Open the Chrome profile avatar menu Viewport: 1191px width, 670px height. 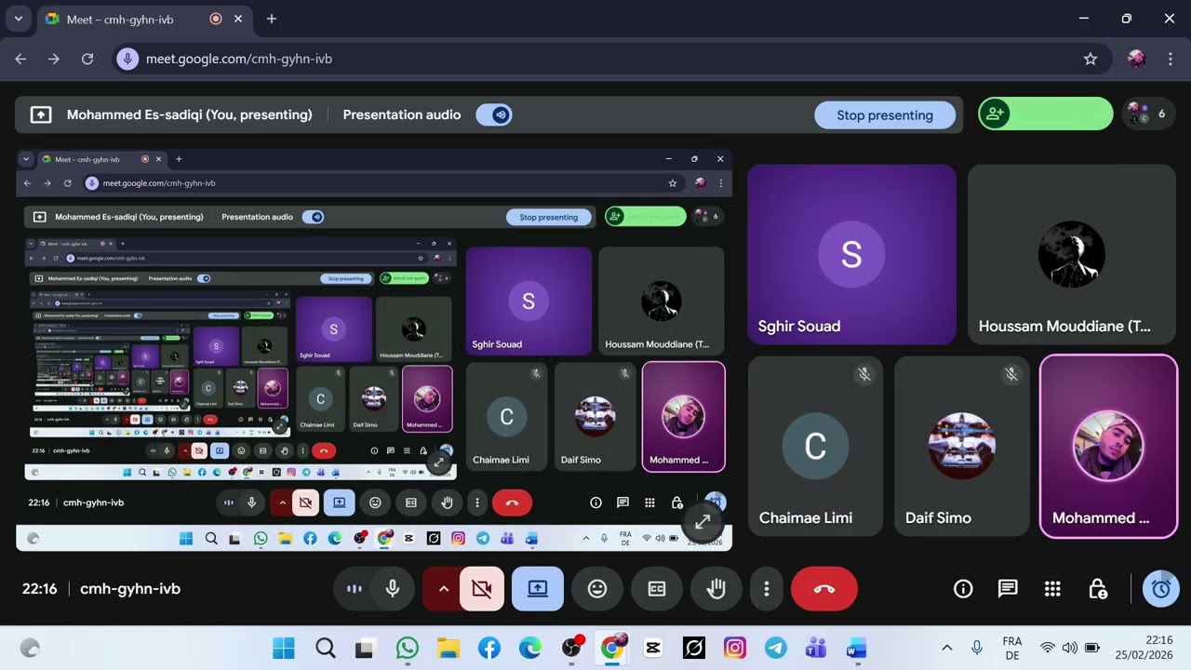tap(1136, 59)
